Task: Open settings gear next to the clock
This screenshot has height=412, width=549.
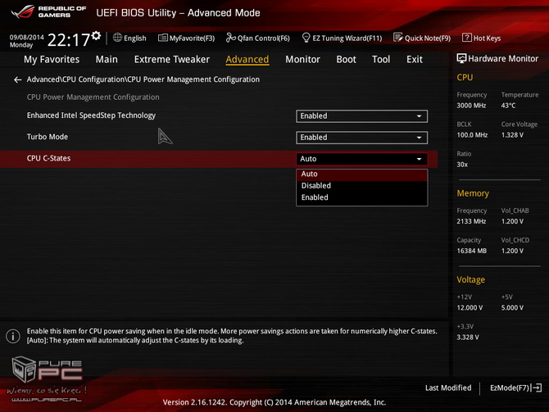Action: 96,35
